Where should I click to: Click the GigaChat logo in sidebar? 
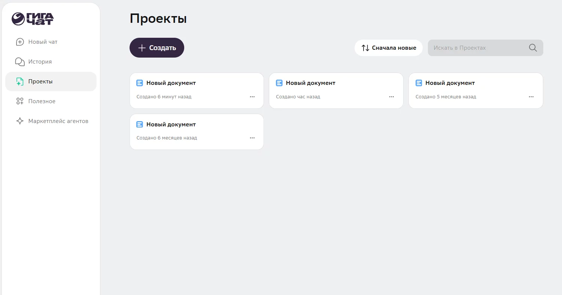click(x=33, y=19)
